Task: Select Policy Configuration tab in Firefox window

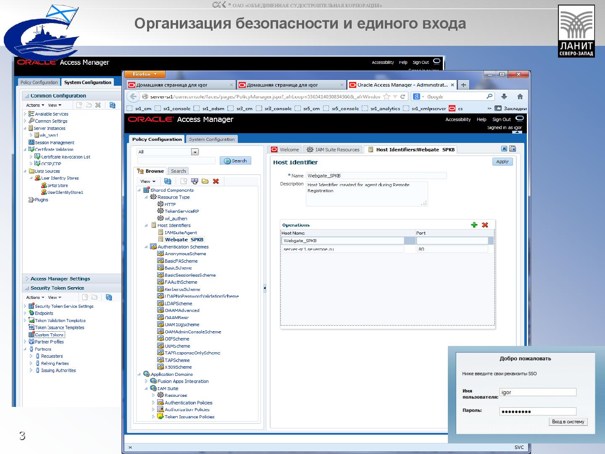Action: pyautogui.click(x=157, y=139)
